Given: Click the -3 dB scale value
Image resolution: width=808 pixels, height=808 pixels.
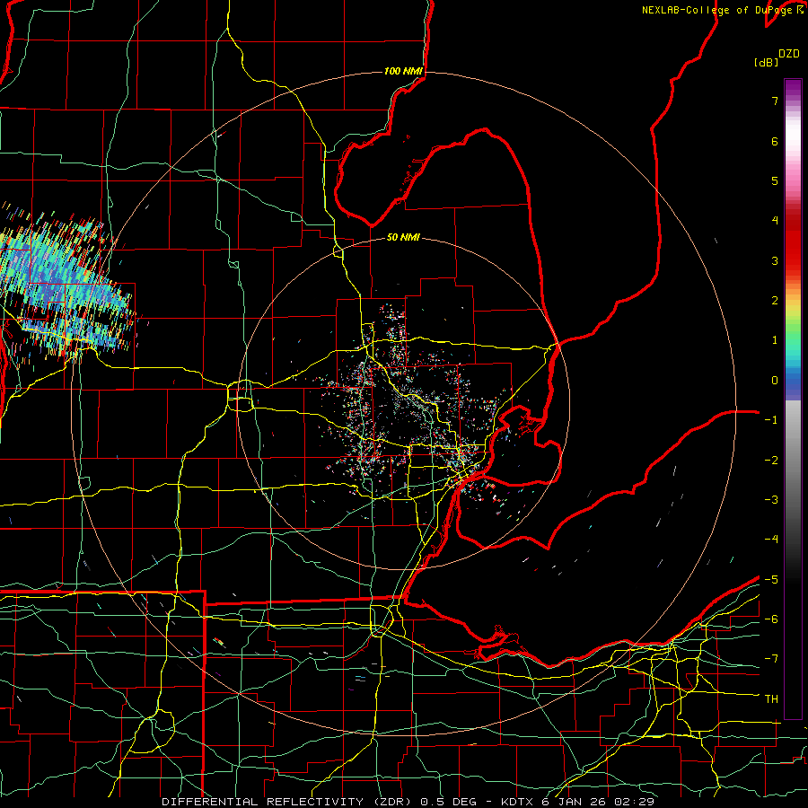Looking at the screenshot, I should [771, 500].
